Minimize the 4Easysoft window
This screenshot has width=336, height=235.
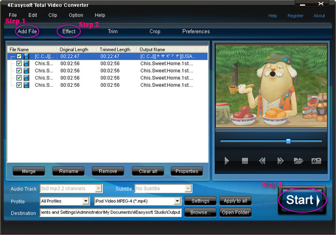click(x=302, y=4)
